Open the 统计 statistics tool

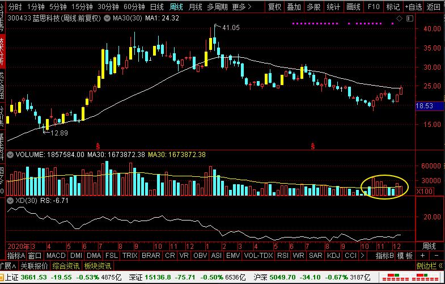pos(333,7)
